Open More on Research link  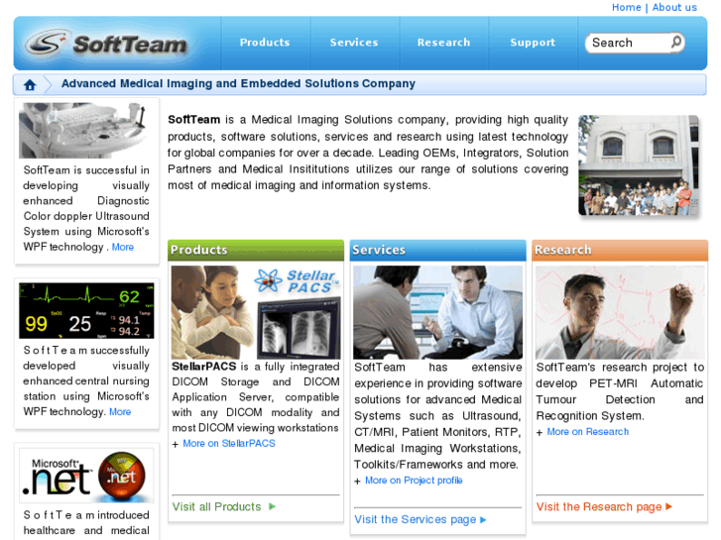tap(588, 432)
